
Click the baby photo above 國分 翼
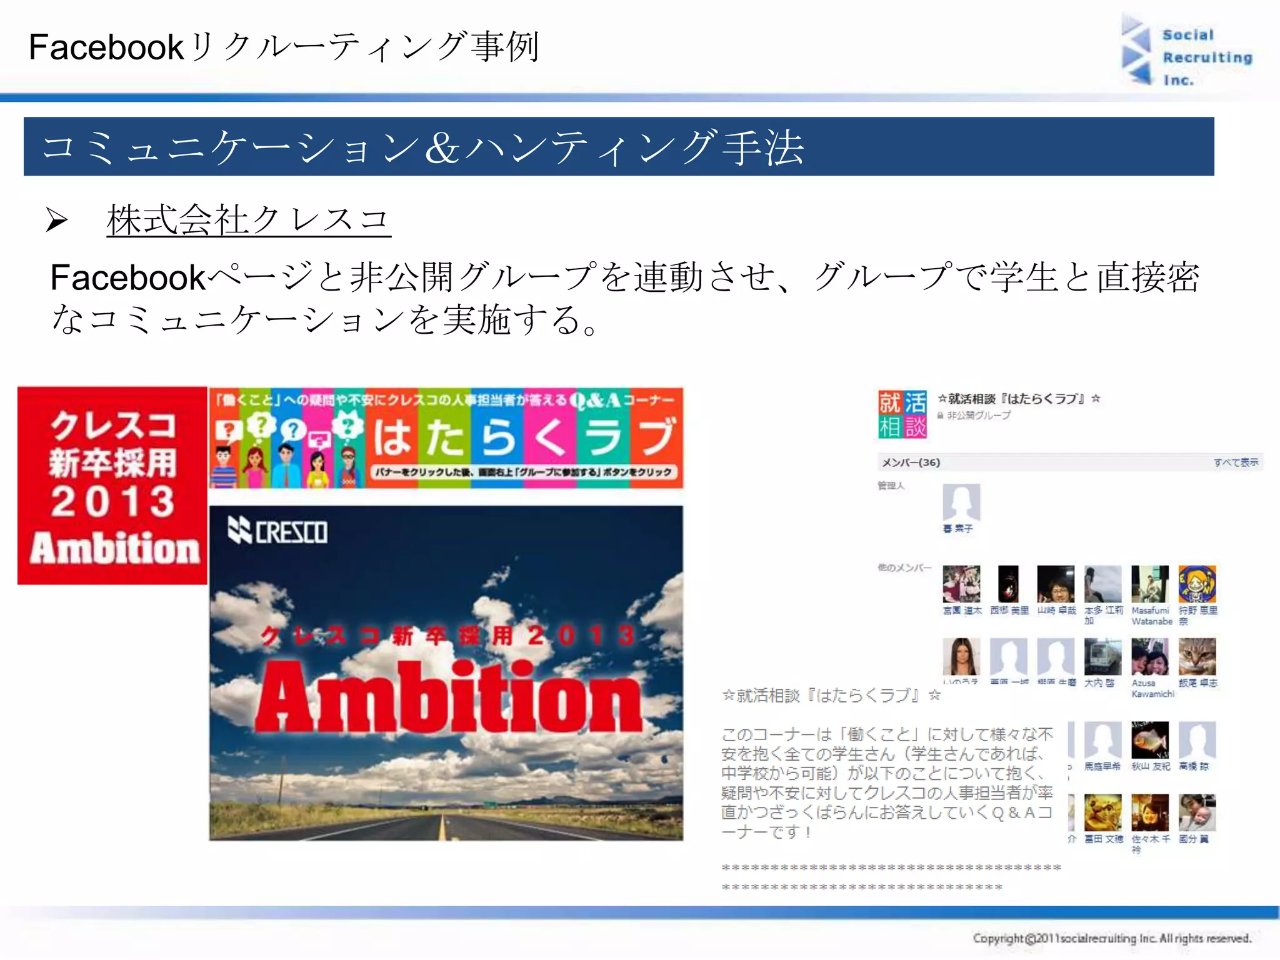point(1197,812)
